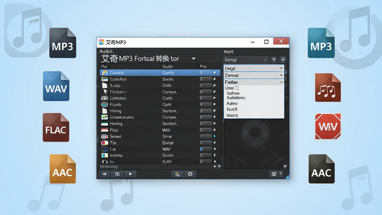Viewport: 382px width, 215px height.
Task: Choose Galhea from the open dropdown list
Action: [233, 93]
